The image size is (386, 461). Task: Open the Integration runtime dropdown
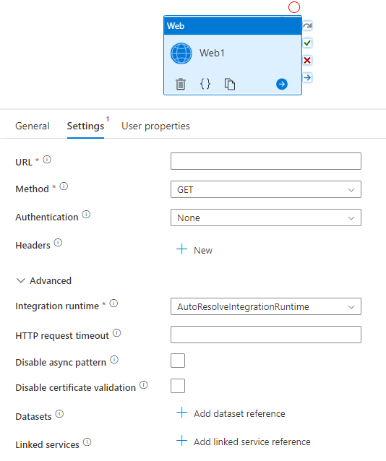[266, 306]
